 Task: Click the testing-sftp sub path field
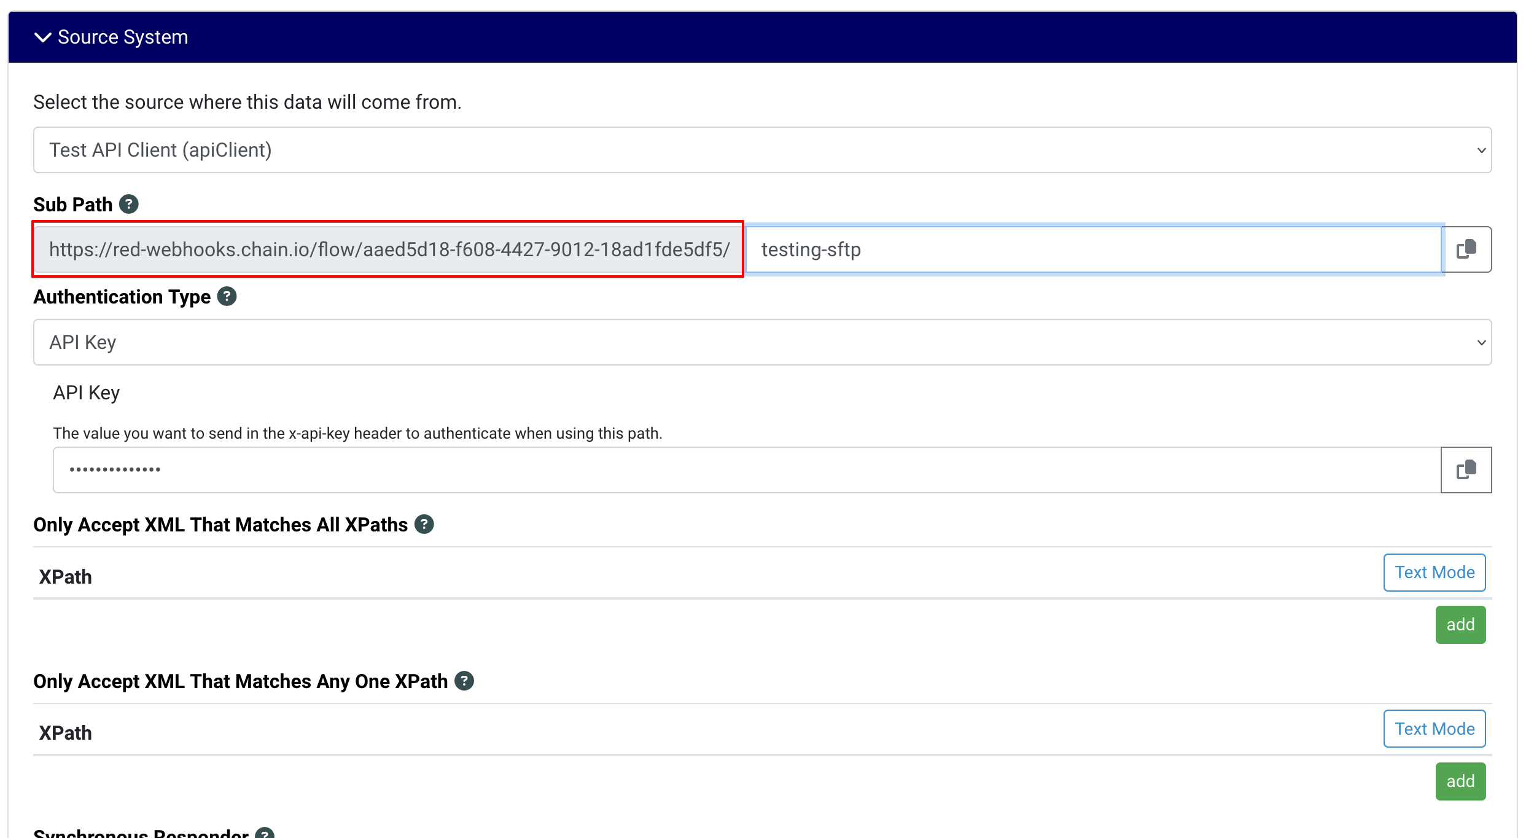(x=1093, y=249)
